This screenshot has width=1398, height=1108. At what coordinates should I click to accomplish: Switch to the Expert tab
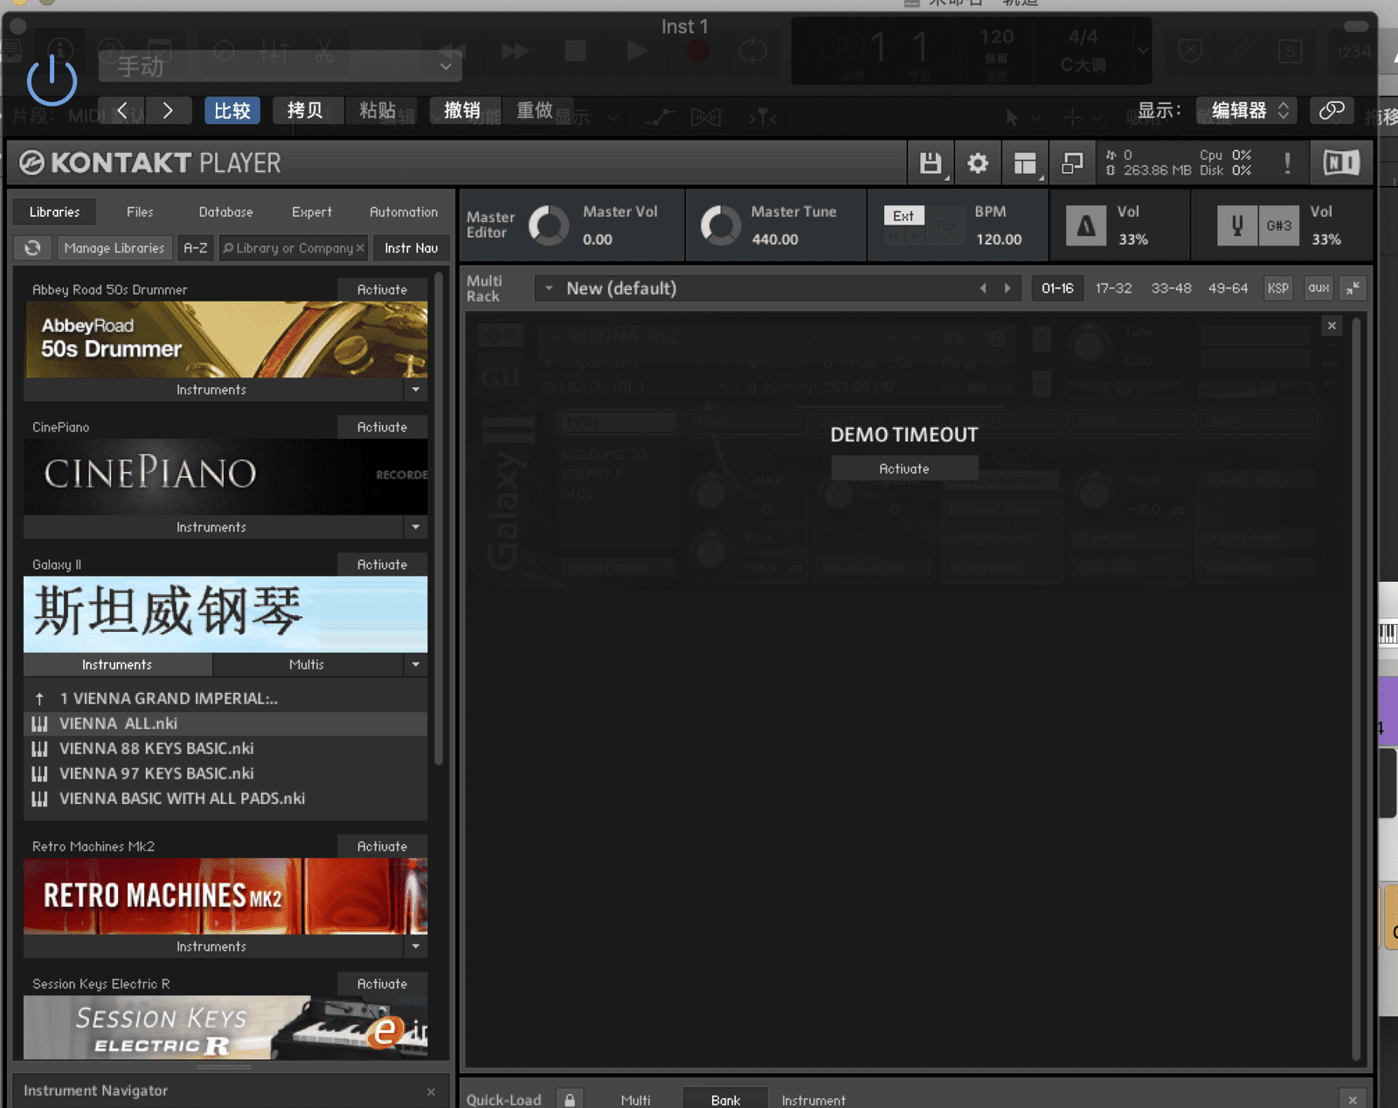pyautogui.click(x=312, y=211)
